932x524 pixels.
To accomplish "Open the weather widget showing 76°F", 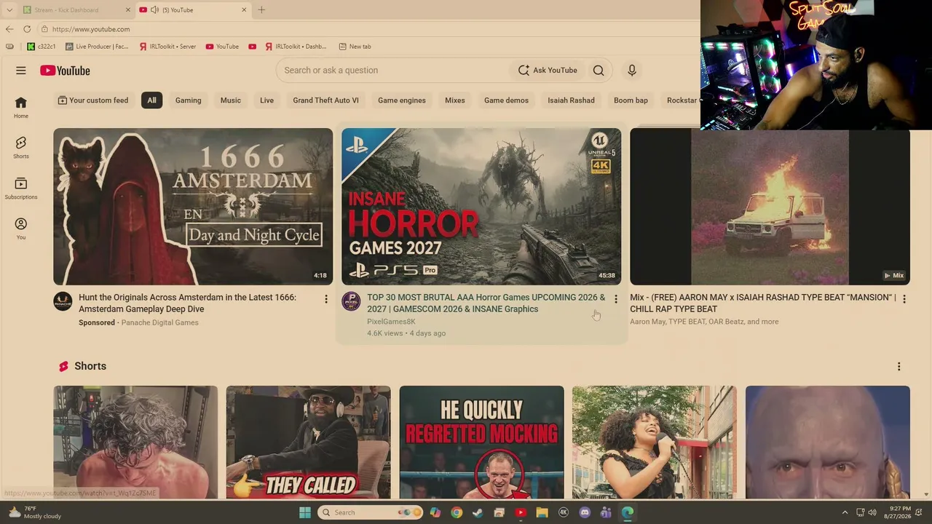I will 34,512.
